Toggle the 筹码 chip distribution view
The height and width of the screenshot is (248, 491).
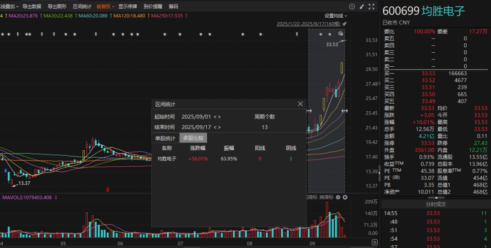coord(173,6)
